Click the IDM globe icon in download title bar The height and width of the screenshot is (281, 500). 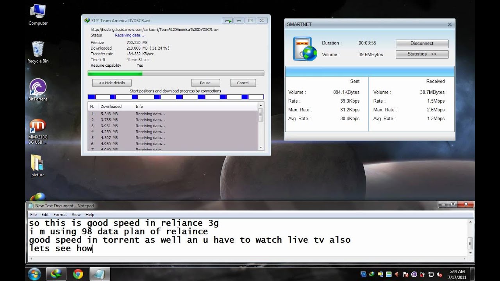pyautogui.click(x=87, y=20)
